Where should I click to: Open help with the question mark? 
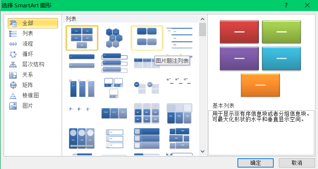click(286, 5)
